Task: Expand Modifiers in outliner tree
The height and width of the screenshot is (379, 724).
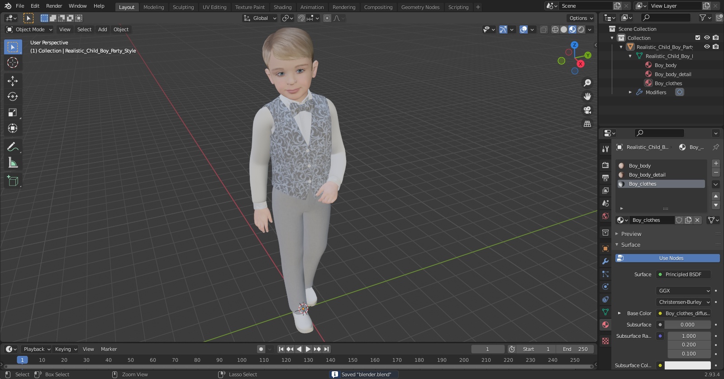Action: (630, 92)
